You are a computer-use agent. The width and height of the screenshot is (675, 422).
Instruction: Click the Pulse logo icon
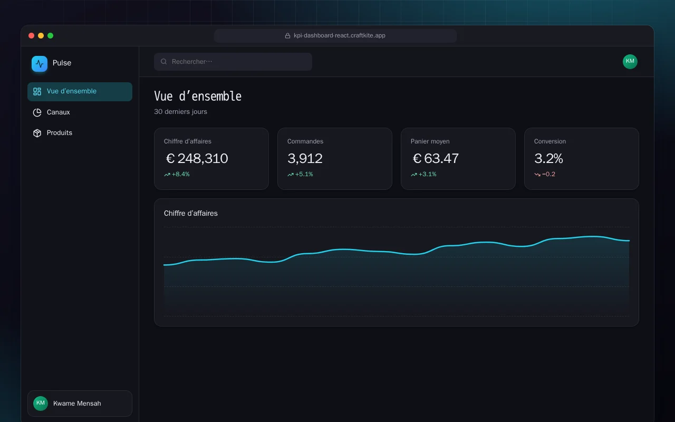[40, 64]
